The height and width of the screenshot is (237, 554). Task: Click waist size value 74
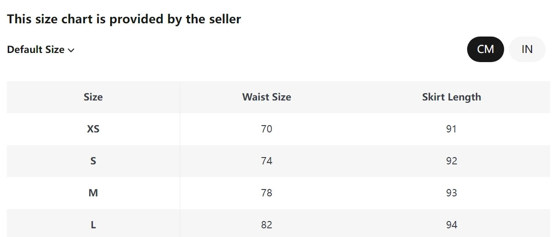[x=267, y=161]
